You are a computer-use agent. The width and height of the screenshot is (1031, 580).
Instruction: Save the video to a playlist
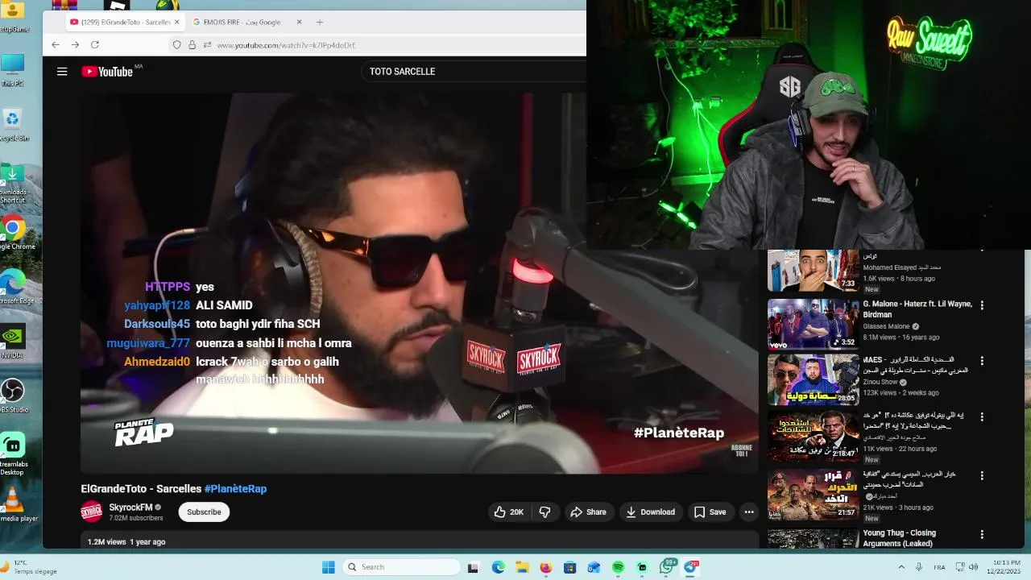pos(710,512)
